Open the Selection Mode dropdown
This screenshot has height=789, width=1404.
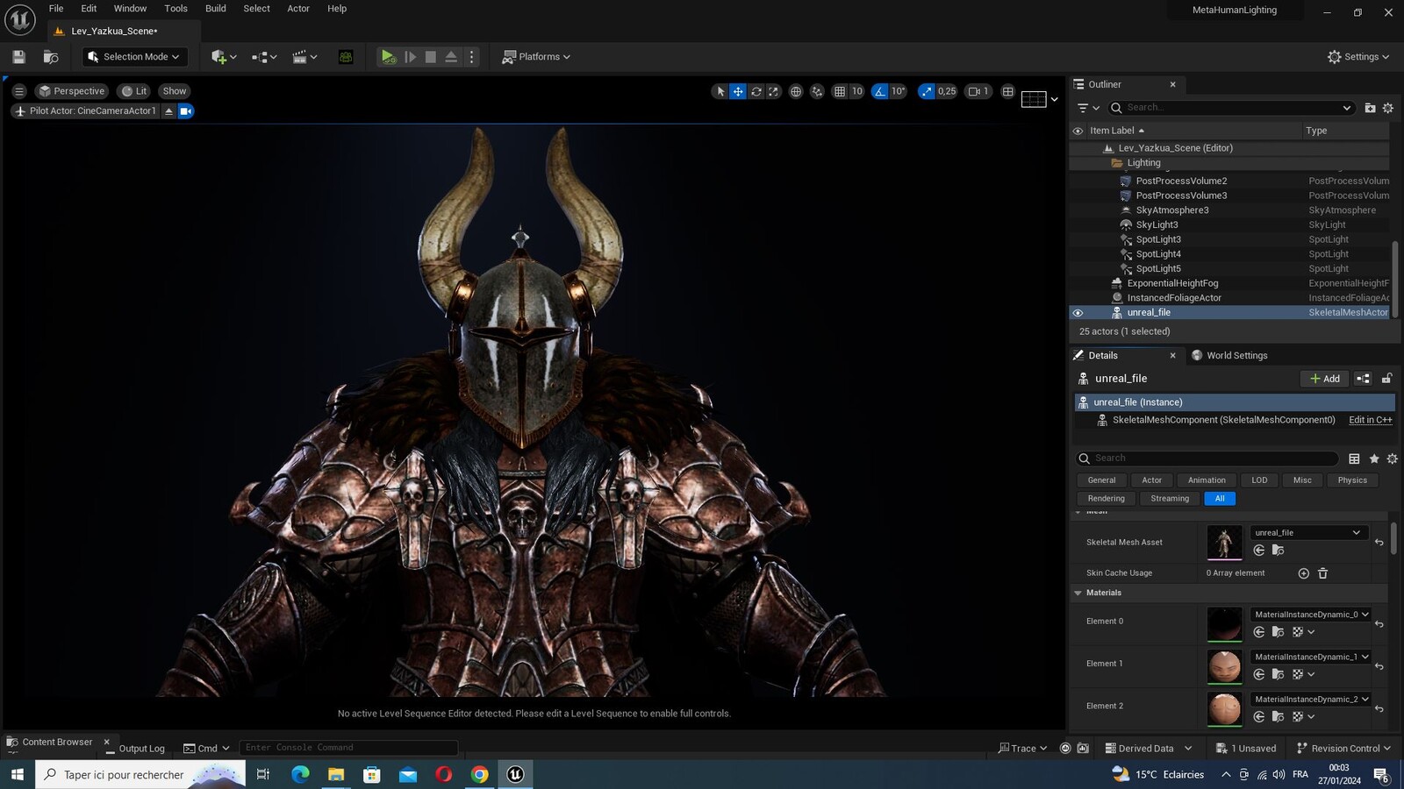tap(135, 57)
